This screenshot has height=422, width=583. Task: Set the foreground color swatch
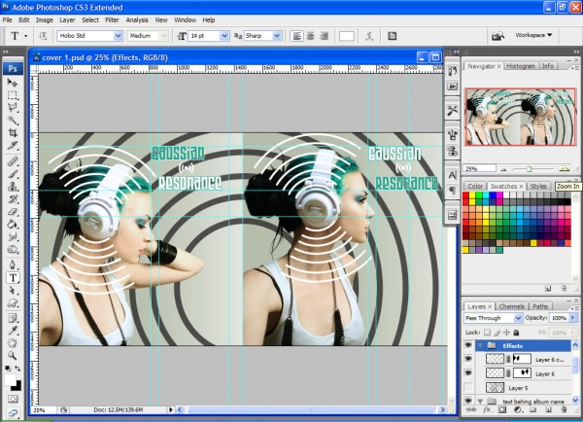[10, 380]
